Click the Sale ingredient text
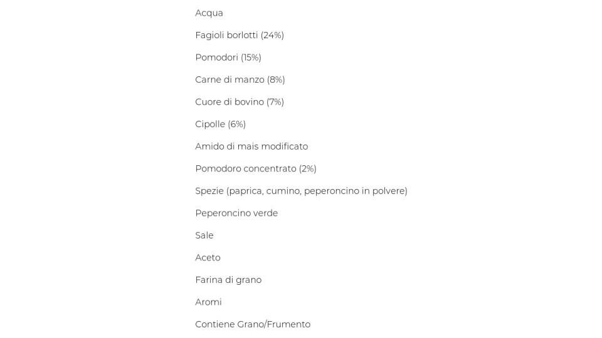This screenshot has width=602, height=338. pos(204,235)
